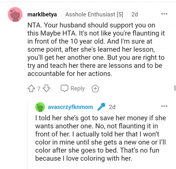This screenshot has height=169, width=176.
Task: Upvote marklbetya's comment
Action: pyautogui.click(x=31, y=88)
